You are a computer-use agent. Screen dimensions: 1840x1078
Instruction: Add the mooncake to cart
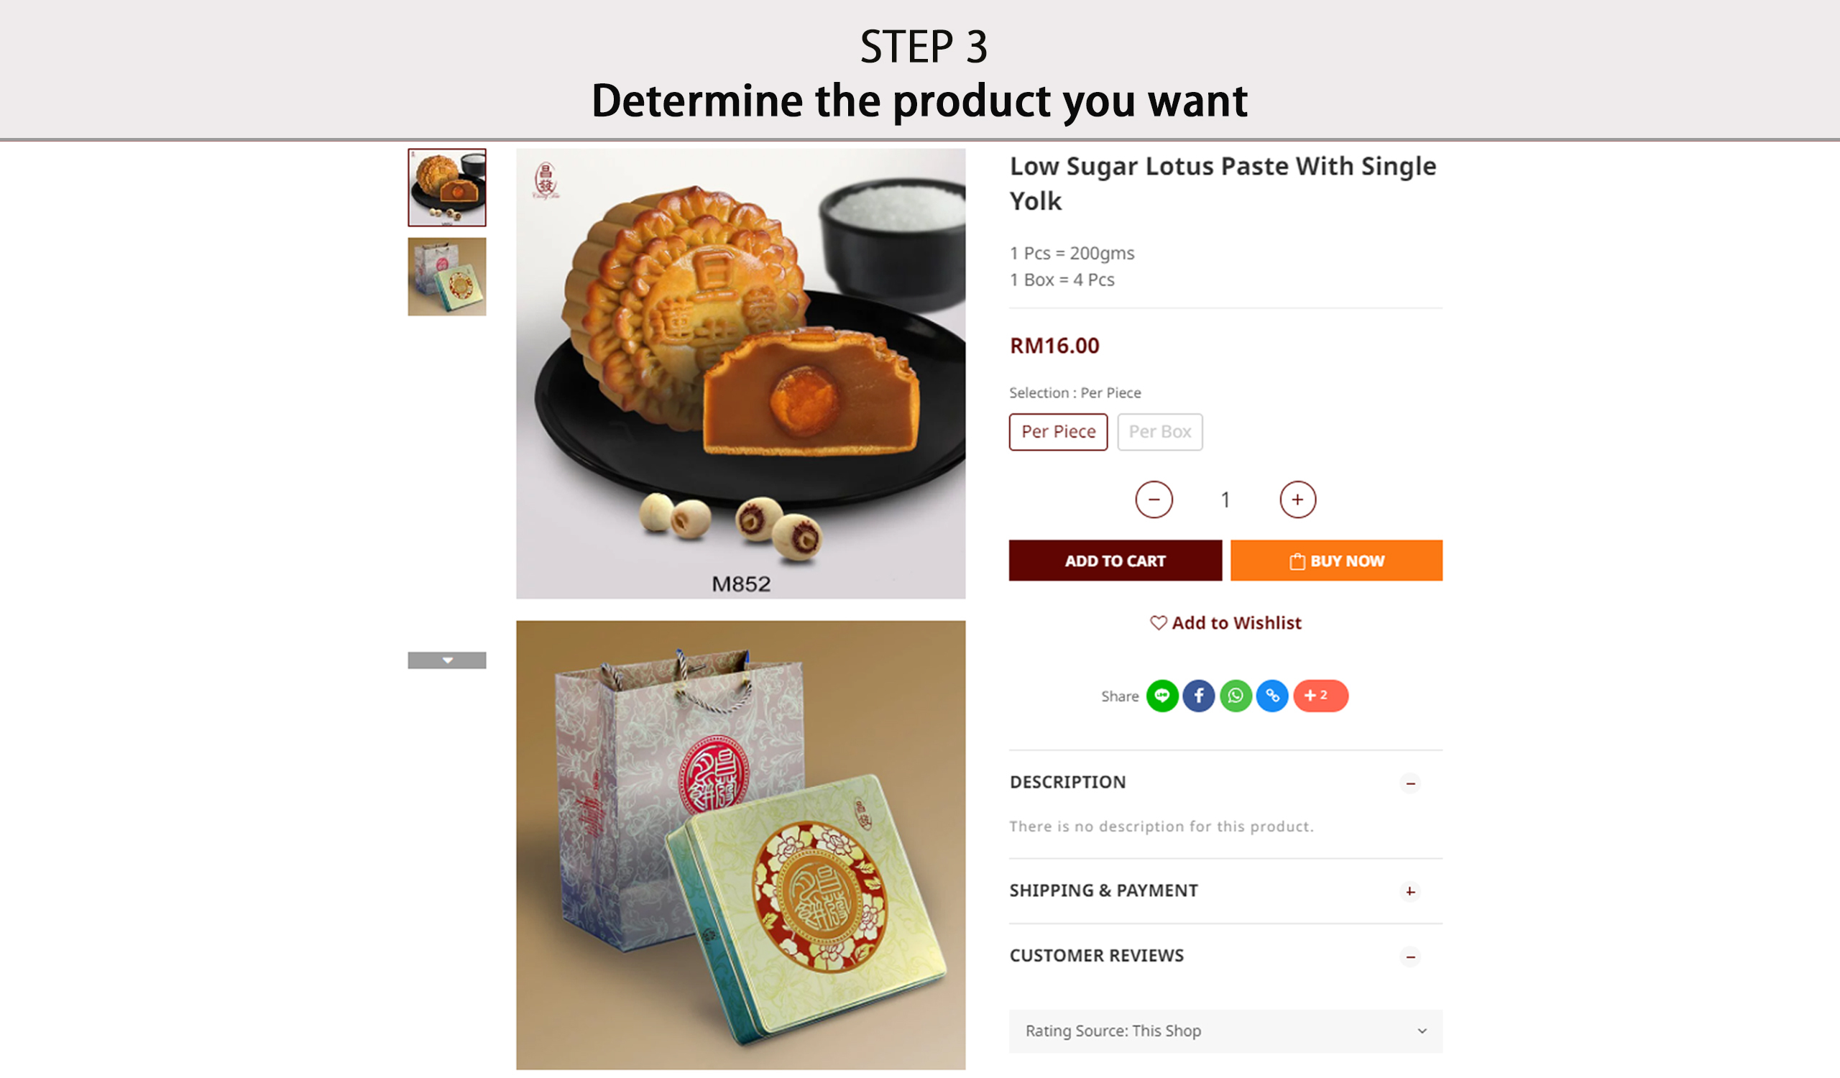[x=1115, y=561]
